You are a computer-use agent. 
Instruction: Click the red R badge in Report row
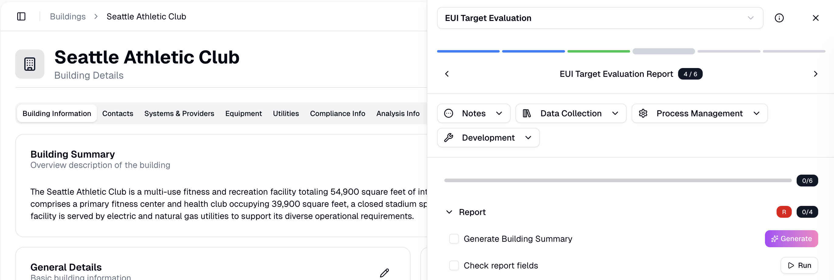pos(784,212)
